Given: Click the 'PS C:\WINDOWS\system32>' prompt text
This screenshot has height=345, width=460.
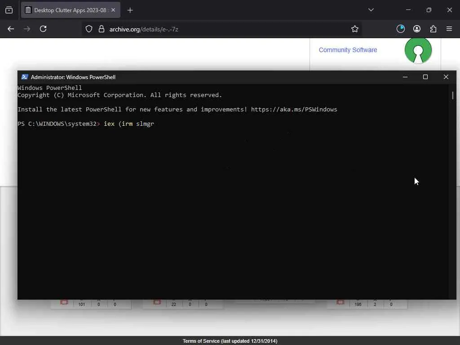Looking at the screenshot, I should (x=59, y=124).
